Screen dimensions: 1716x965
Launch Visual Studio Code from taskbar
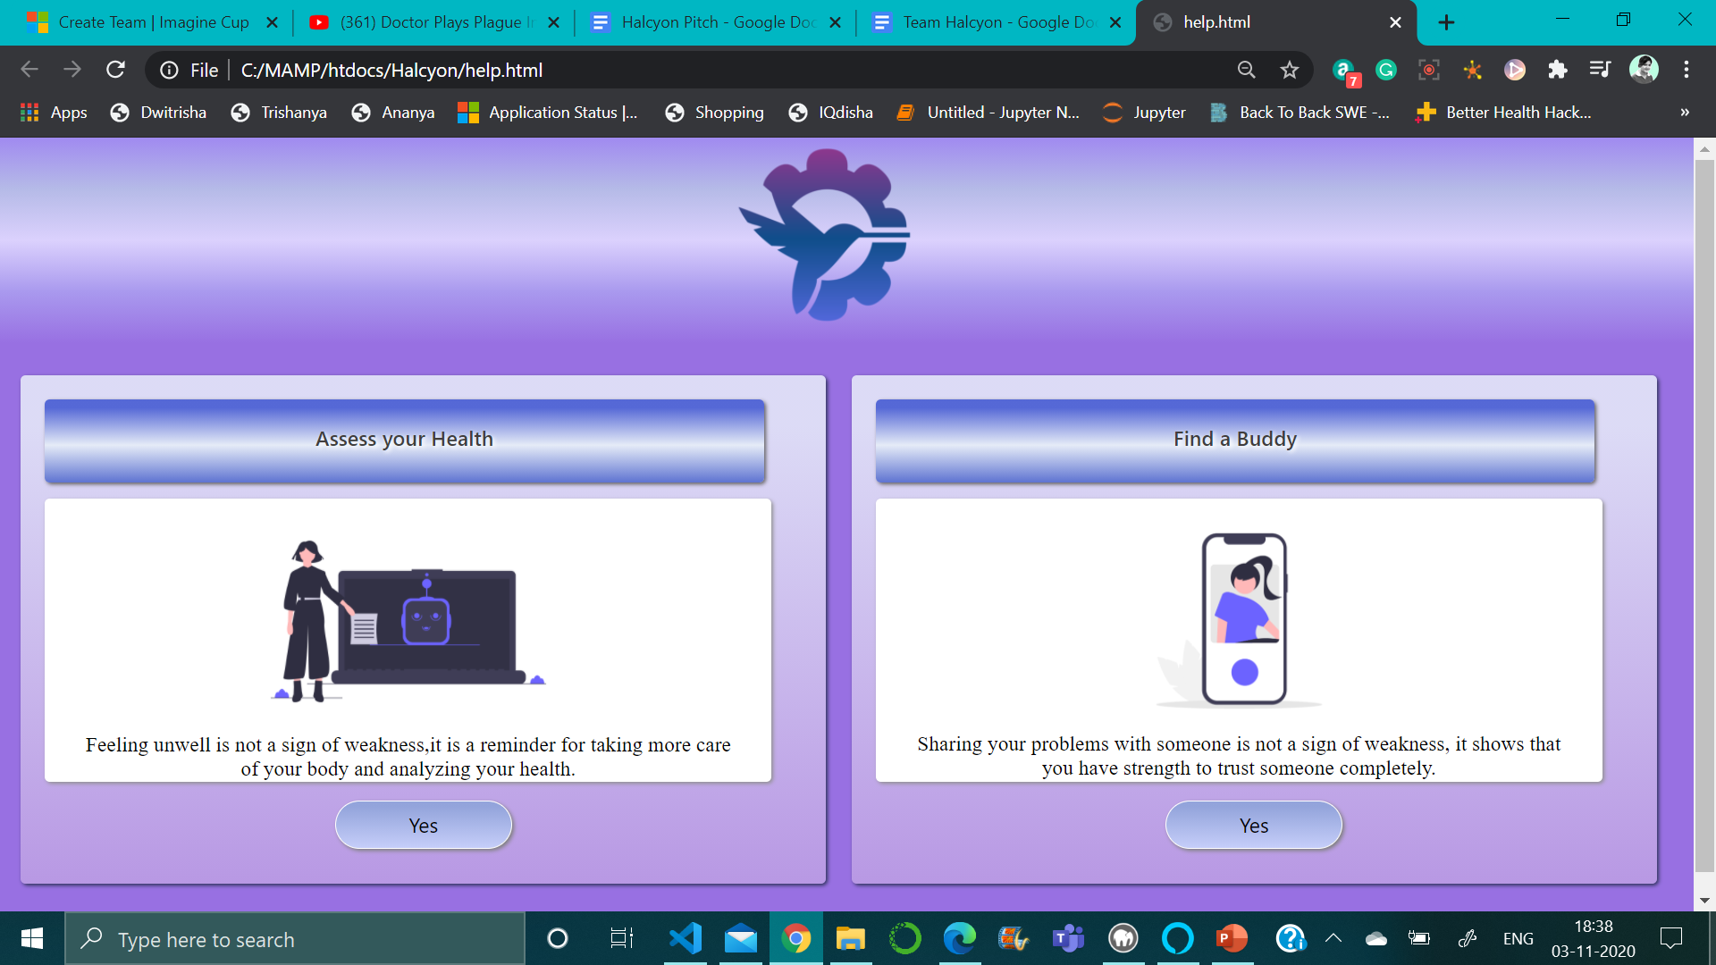coord(686,938)
